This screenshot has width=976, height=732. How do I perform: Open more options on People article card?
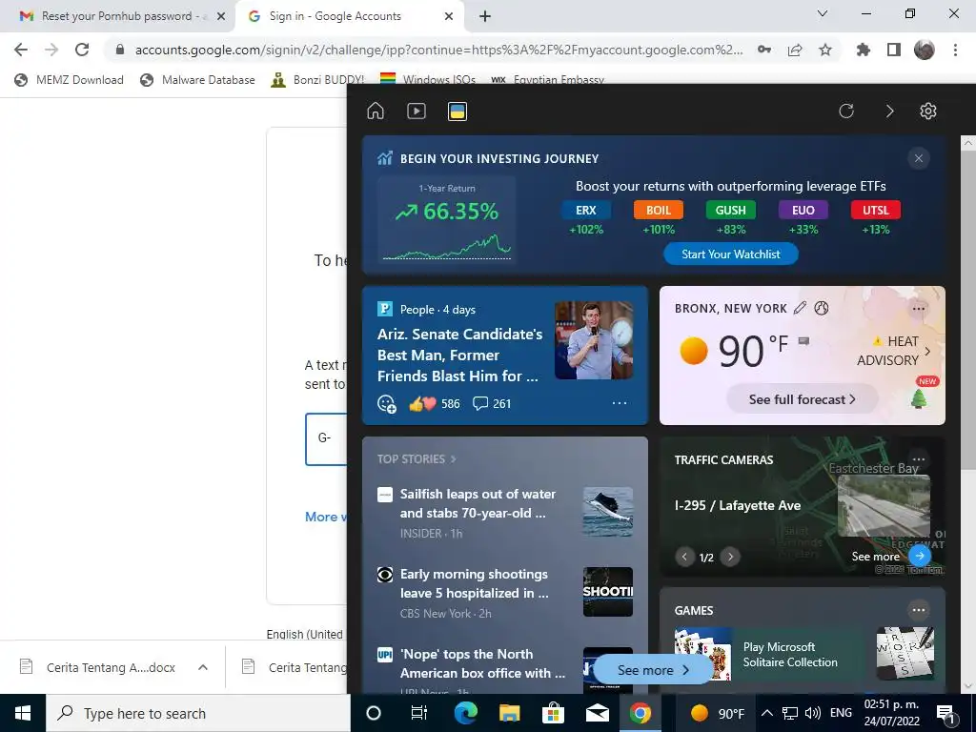[x=620, y=403]
